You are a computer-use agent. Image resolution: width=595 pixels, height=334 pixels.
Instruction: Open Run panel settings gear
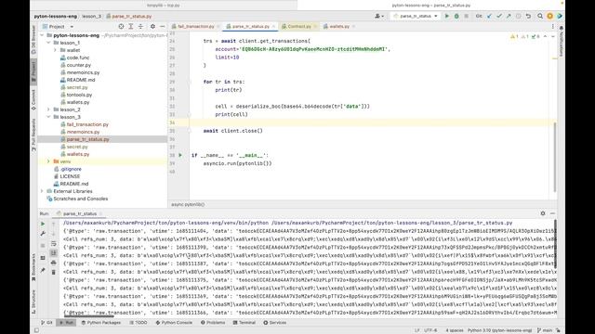click(x=543, y=213)
